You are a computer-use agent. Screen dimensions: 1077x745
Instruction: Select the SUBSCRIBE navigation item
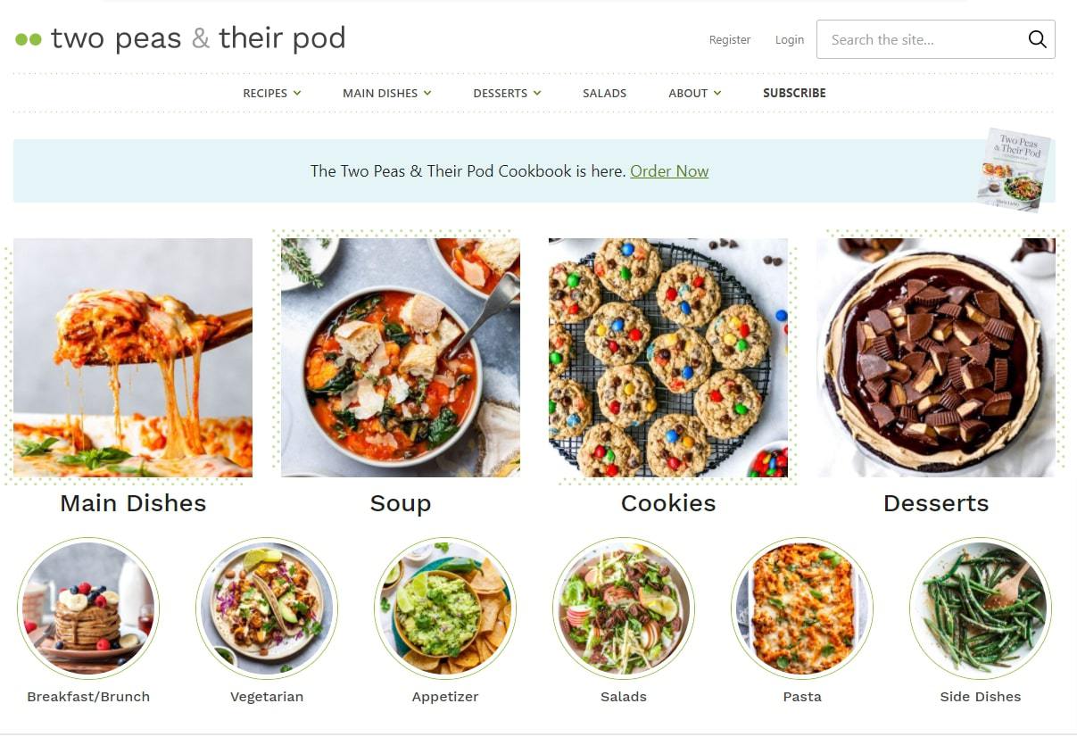coord(793,93)
